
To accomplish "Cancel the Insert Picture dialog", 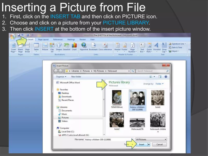I will coord(160,144).
